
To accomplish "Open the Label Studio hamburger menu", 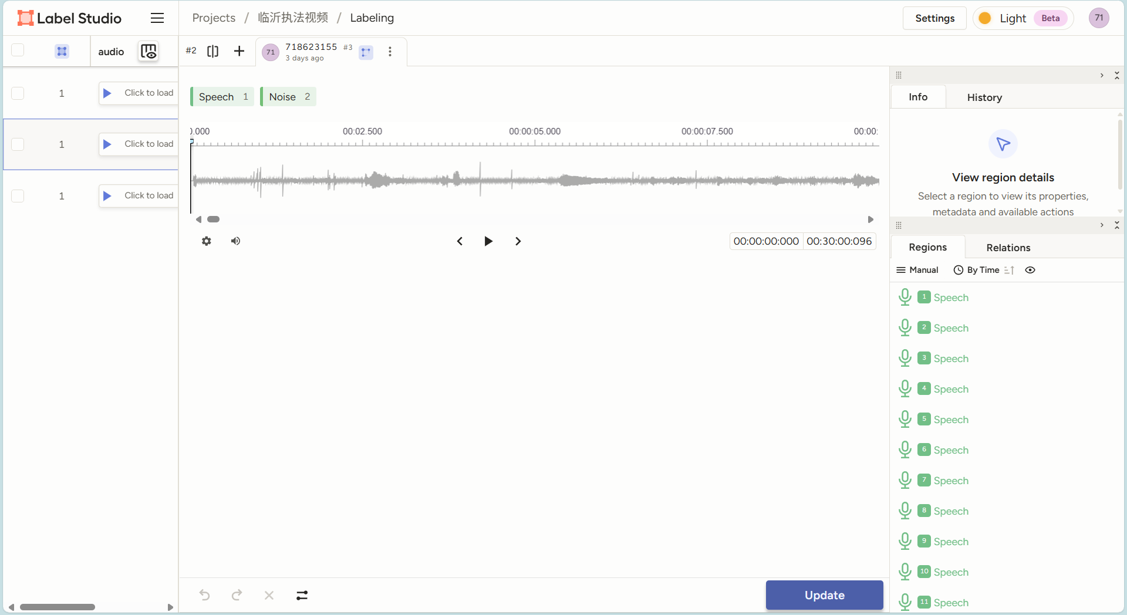I will (x=157, y=18).
